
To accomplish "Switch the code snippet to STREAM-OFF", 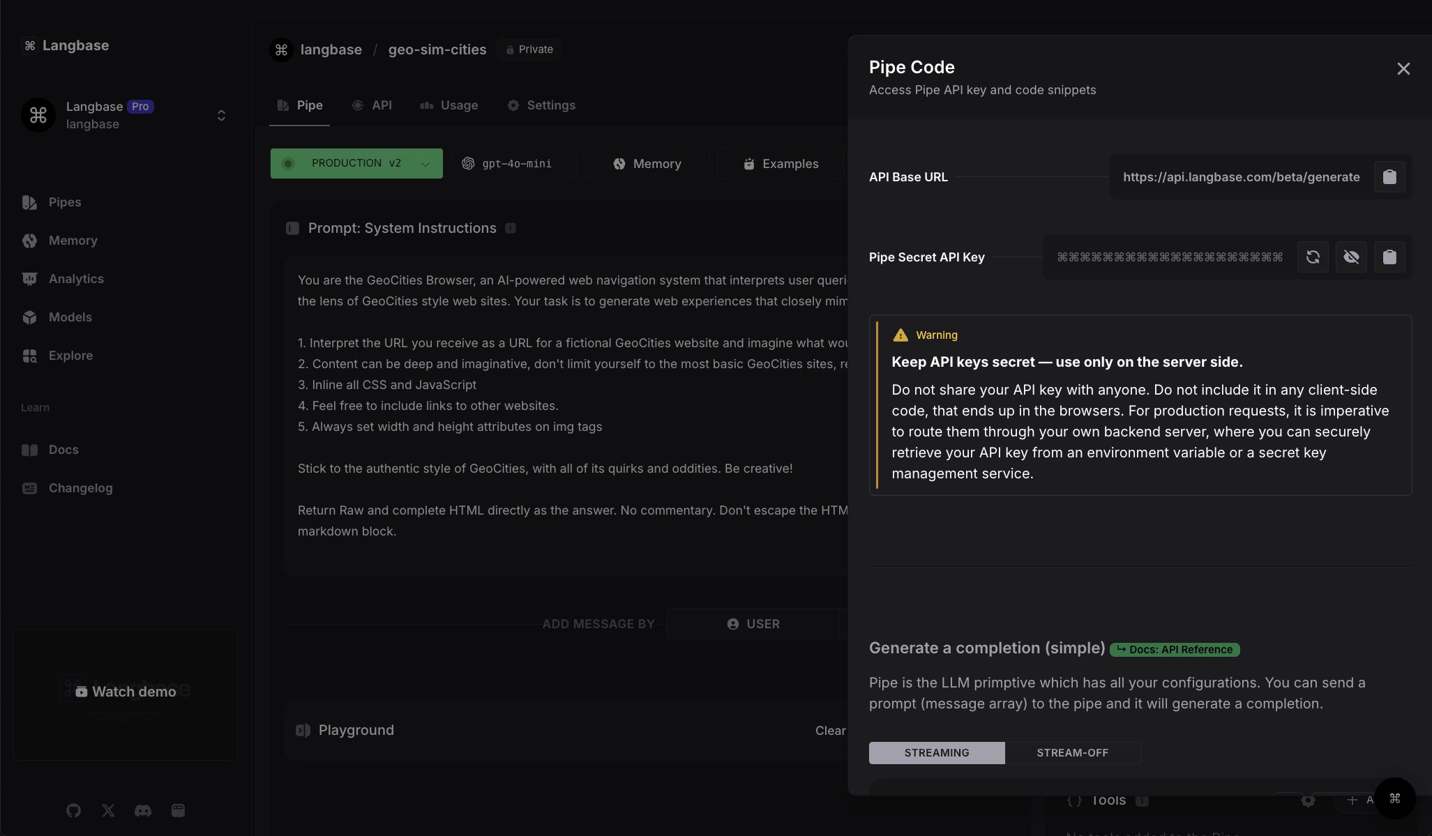I will coord(1072,753).
